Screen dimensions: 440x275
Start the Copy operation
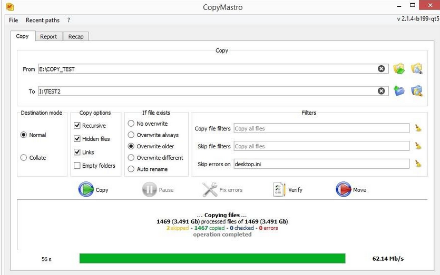tap(93, 190)
